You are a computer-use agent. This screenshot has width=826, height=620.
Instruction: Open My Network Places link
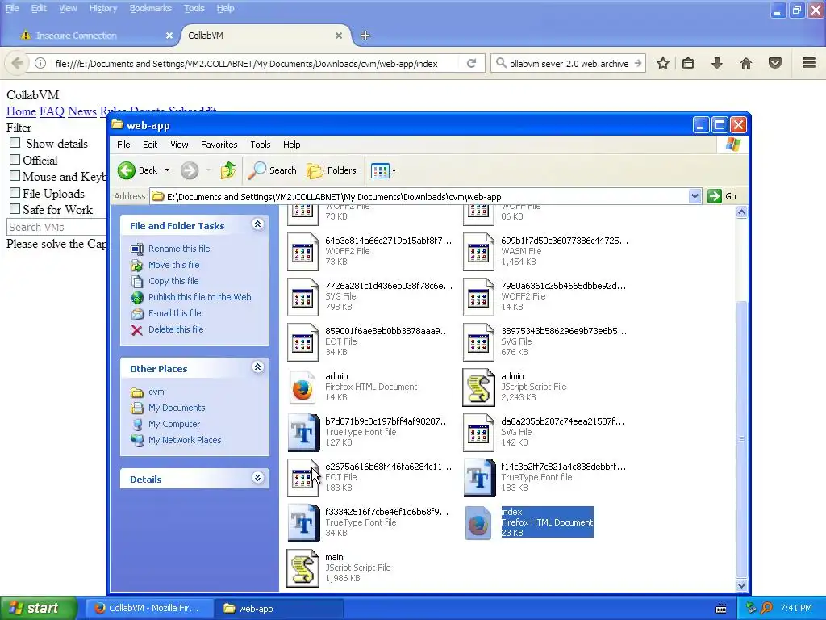point(185,440)
